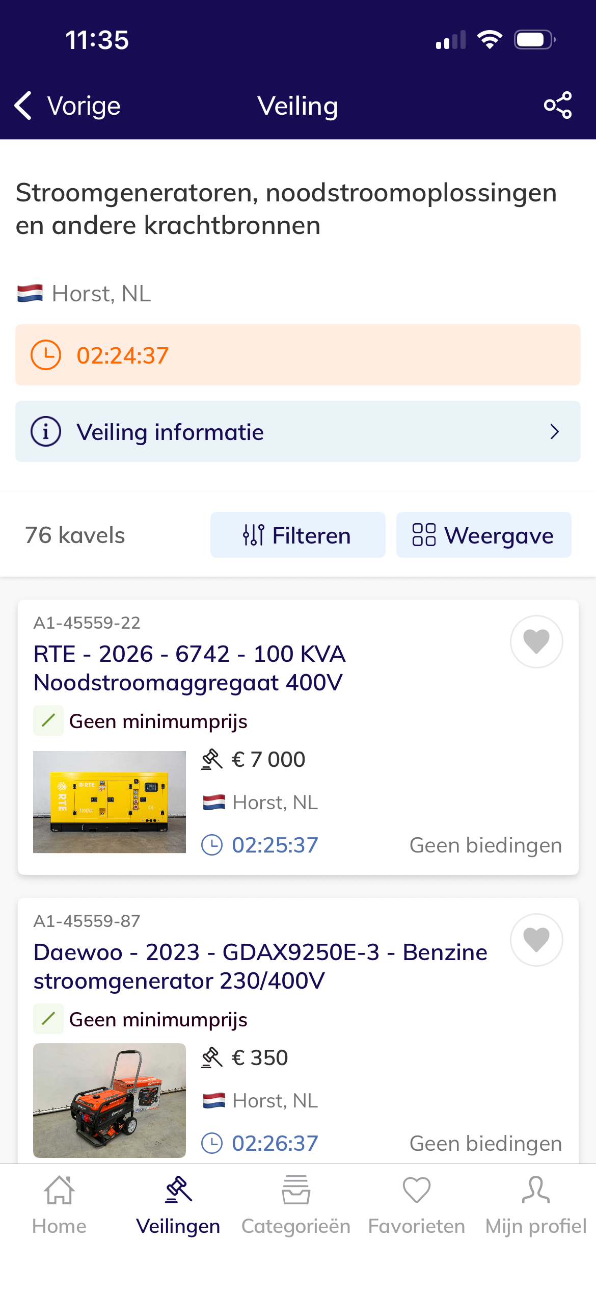This screenshot has width=596, height=1291.
Task: Tap the share icon in header
Action: [x=558, y=106]
